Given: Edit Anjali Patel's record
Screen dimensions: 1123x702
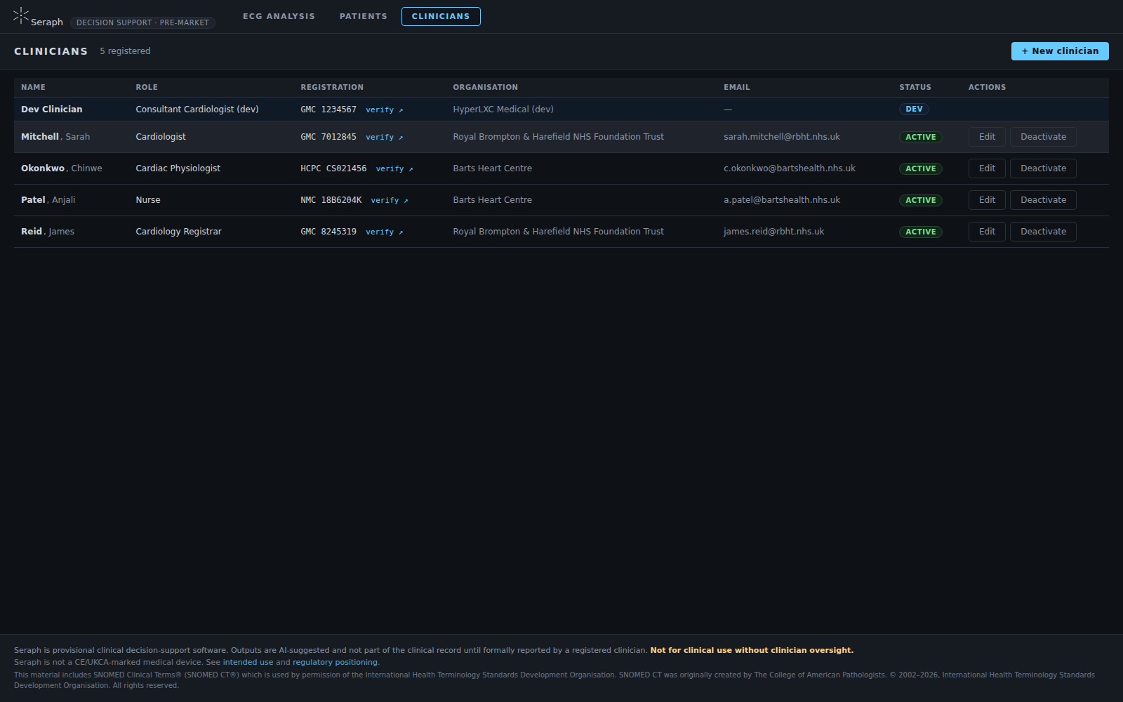Looking at the screenshot, I should pos(987,200).
